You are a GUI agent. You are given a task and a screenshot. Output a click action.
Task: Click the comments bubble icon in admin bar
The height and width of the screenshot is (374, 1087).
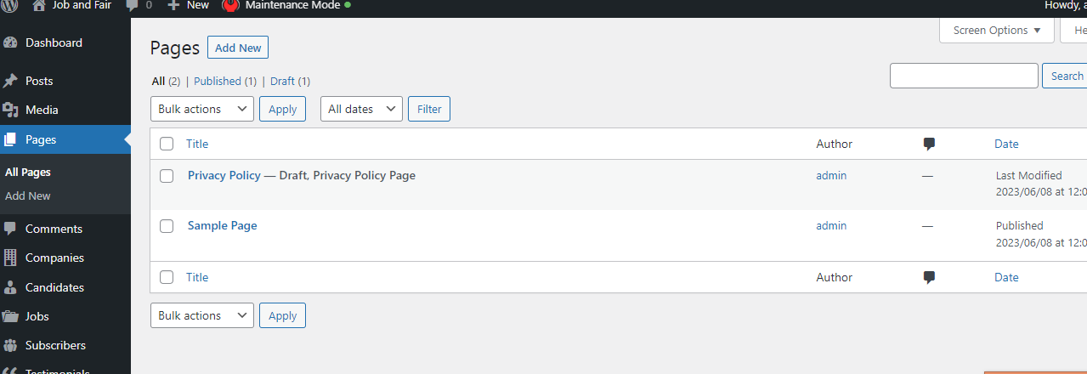coord(133,4)
